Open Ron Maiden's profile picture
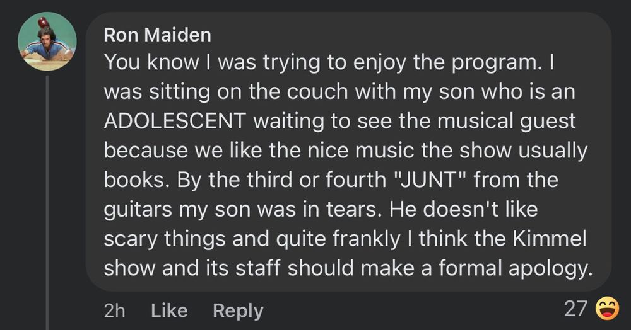Screen dimensions: 631x330 (x=47, y=42)
